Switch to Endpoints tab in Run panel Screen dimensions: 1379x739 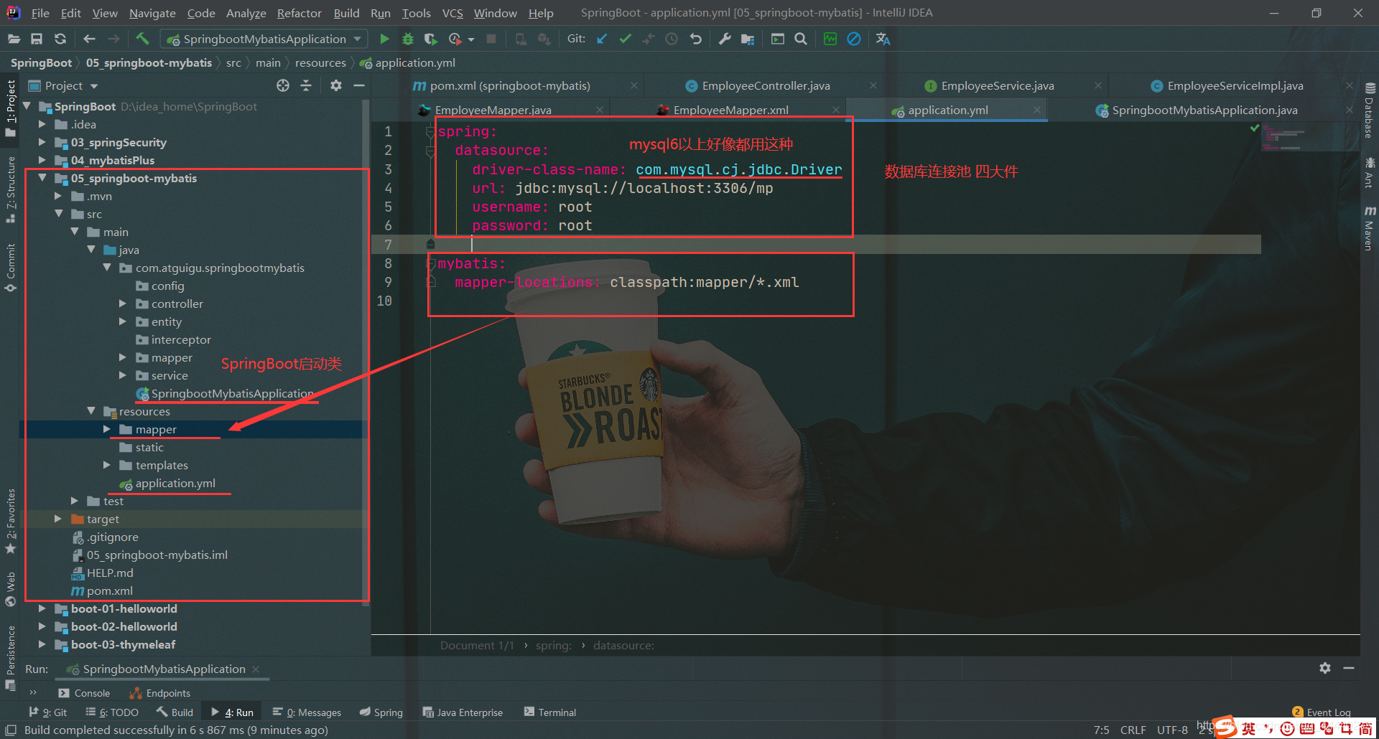click(x=160, y=693)
